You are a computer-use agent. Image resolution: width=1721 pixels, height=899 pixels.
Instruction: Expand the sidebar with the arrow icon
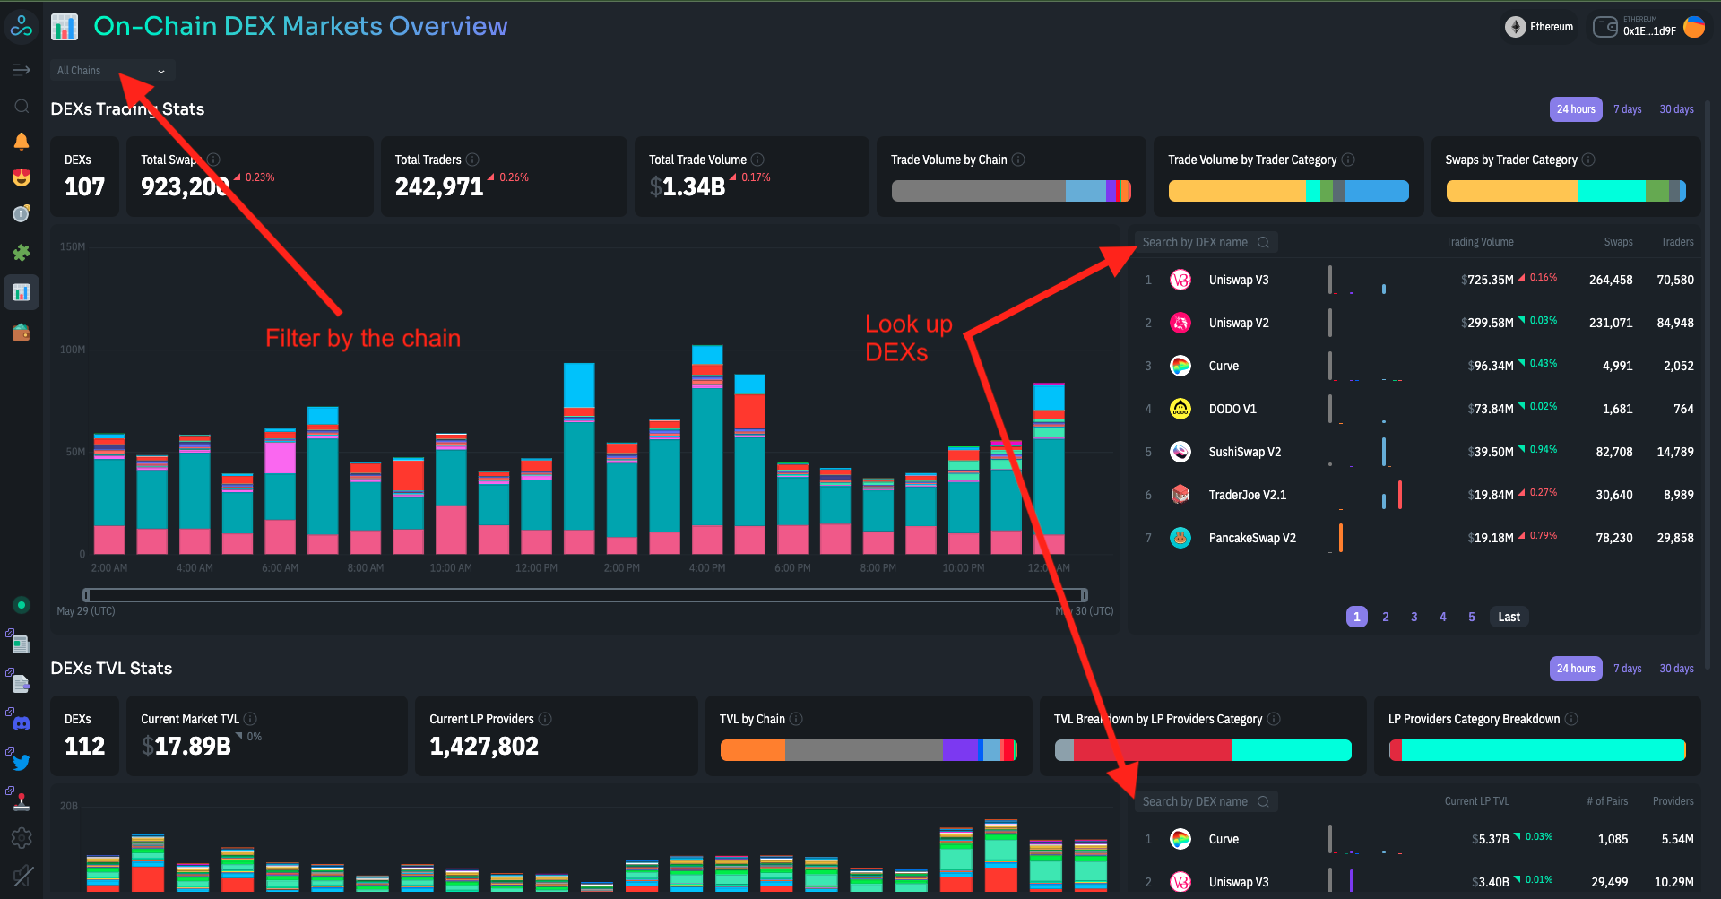[22, 70]
